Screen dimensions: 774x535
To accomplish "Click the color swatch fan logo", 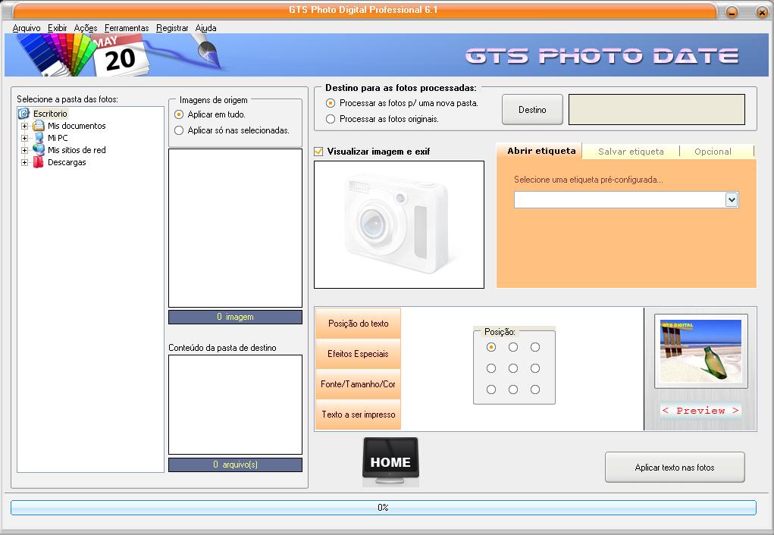I will click(55, 55).
